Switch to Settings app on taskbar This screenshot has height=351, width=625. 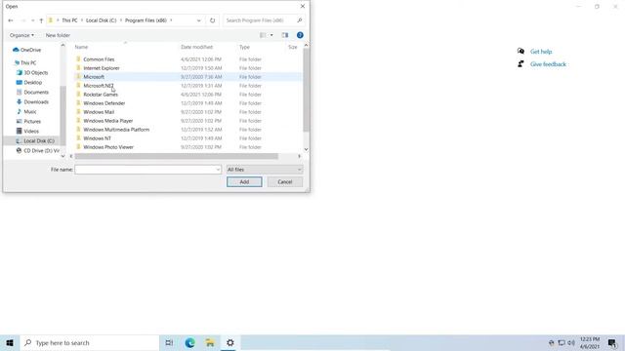point(230,342)
